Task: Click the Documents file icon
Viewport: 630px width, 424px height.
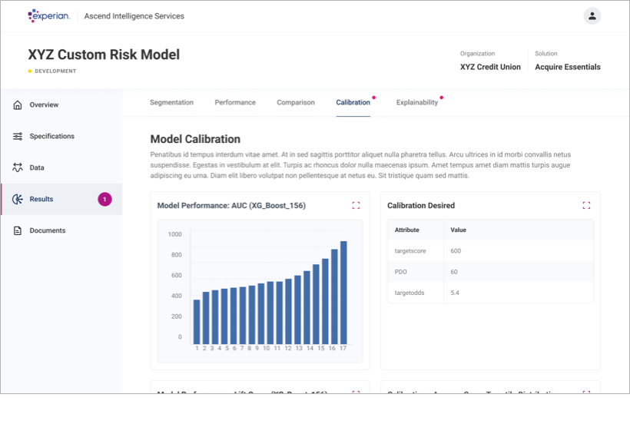Action: pos(18,230)
